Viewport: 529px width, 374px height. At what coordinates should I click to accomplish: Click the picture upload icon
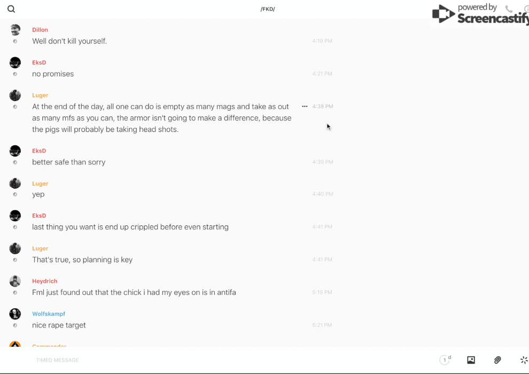(x=471, y=360)
